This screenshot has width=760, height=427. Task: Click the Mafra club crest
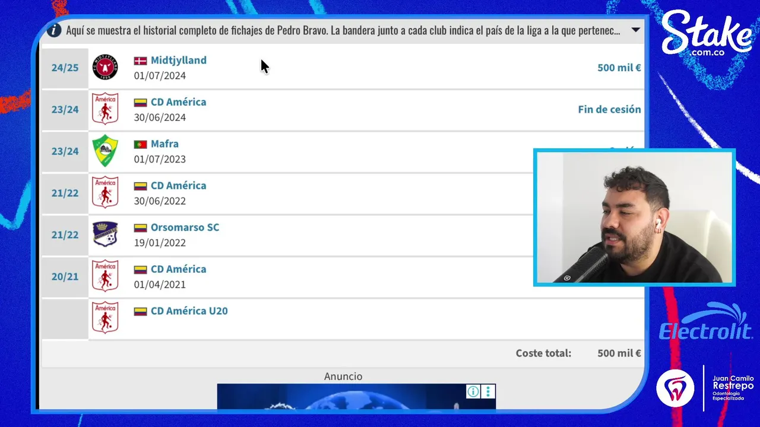click(105, 151)
